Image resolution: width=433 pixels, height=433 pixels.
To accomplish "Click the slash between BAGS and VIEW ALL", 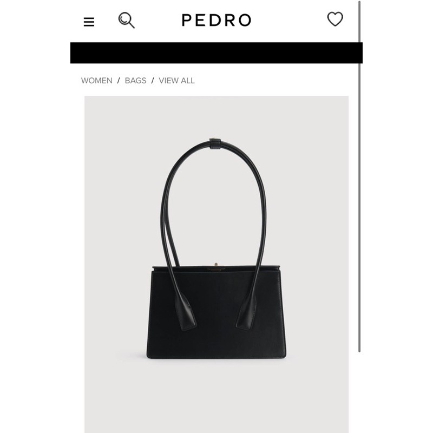I will (153, 81).
